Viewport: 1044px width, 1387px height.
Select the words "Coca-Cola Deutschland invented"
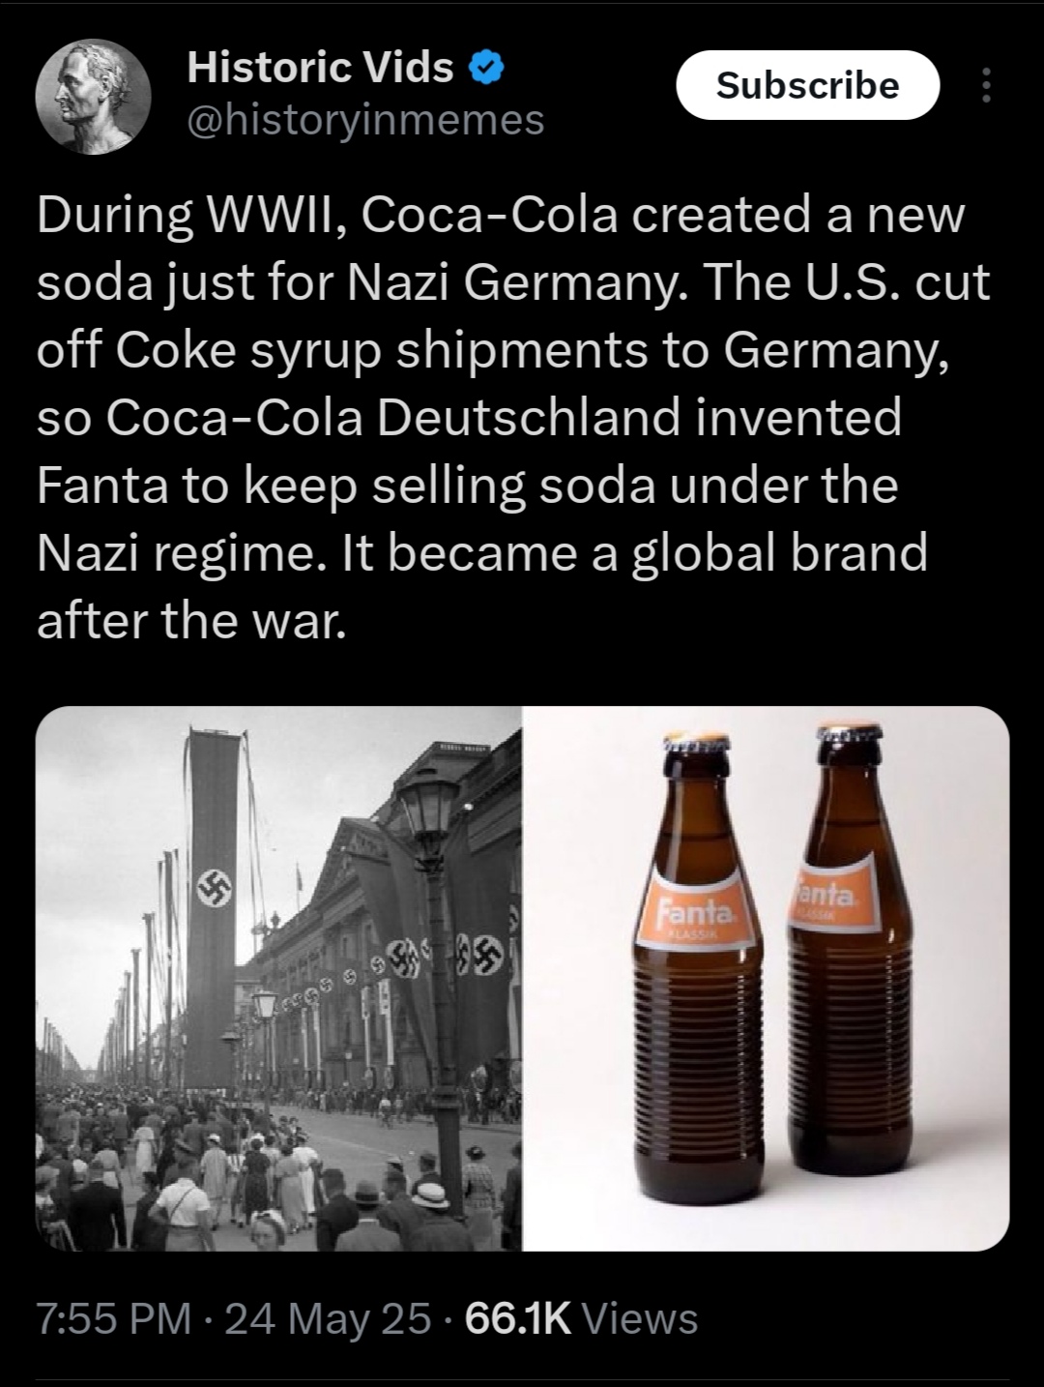pyautogui.click(x=505, y=417)
